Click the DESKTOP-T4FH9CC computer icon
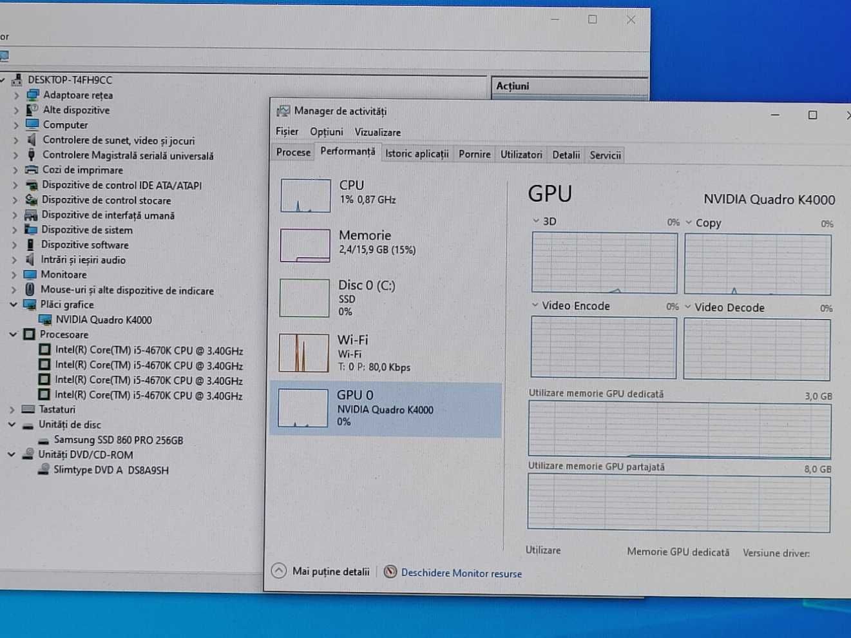 pos(17,80)
